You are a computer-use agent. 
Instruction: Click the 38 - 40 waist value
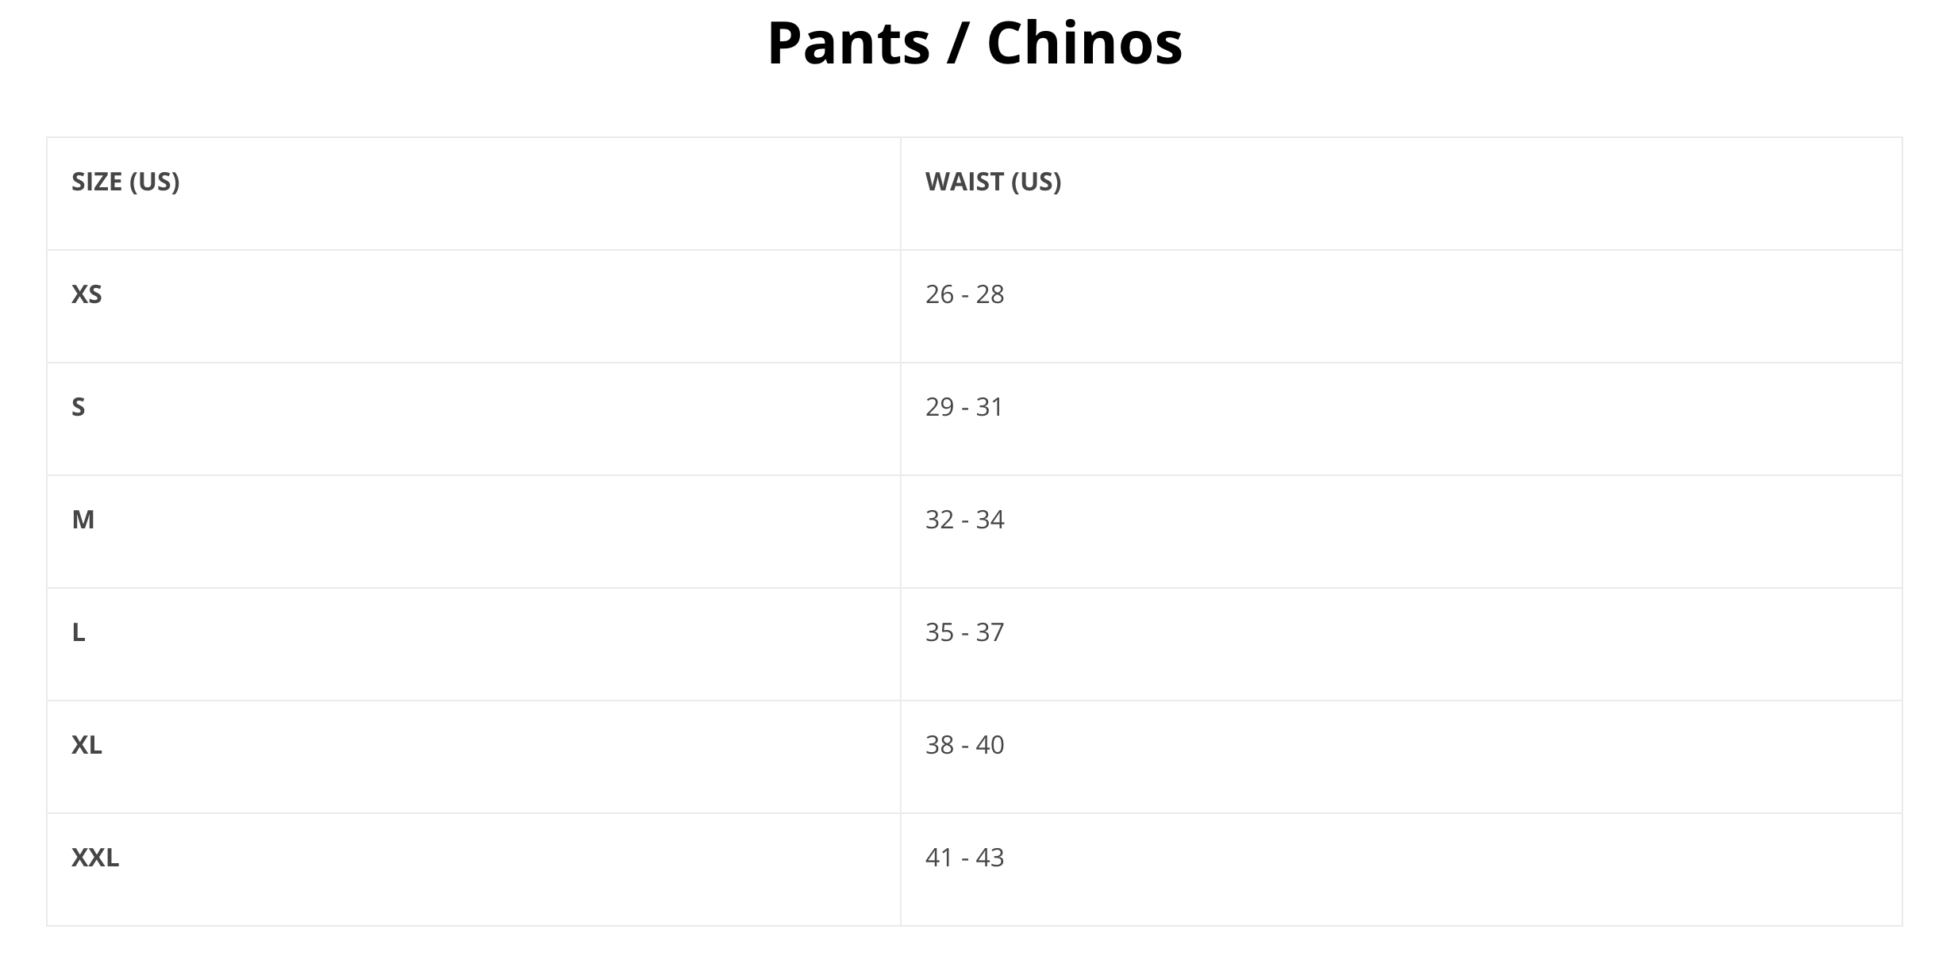[x=964, y=746]
